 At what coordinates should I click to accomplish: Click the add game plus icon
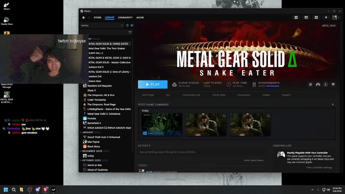(296, 18)
